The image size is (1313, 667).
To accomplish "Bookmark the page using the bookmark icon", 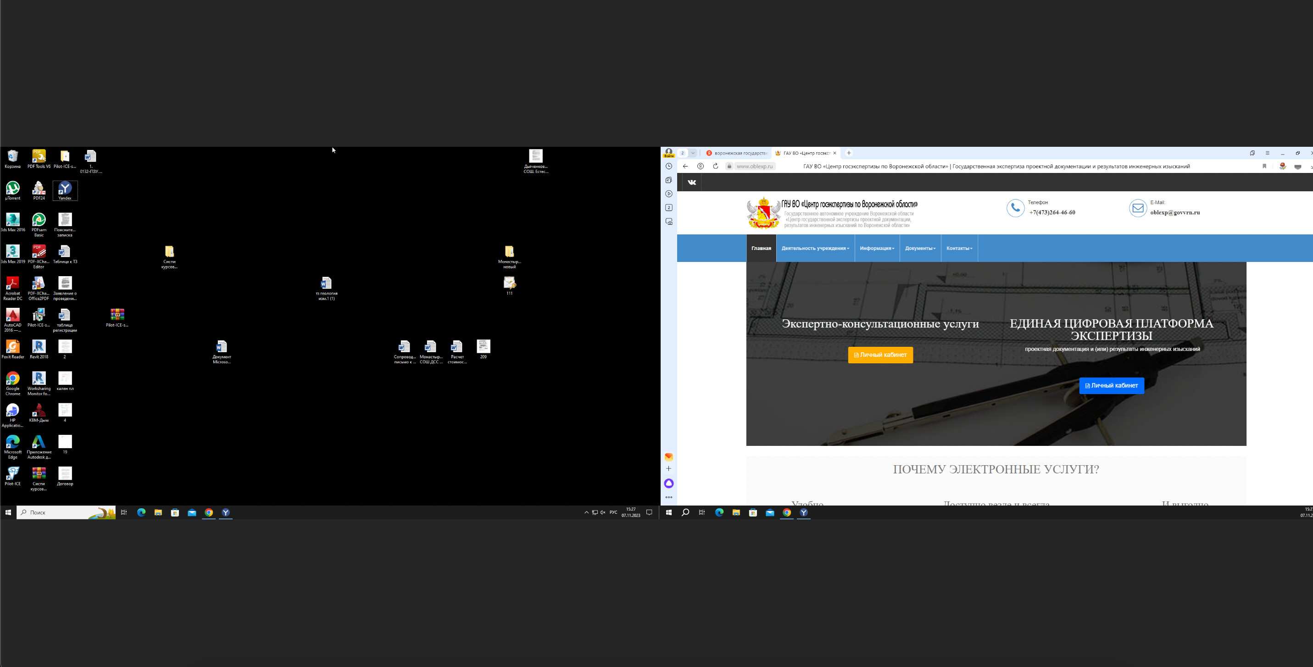I will tap(1264, 166).
